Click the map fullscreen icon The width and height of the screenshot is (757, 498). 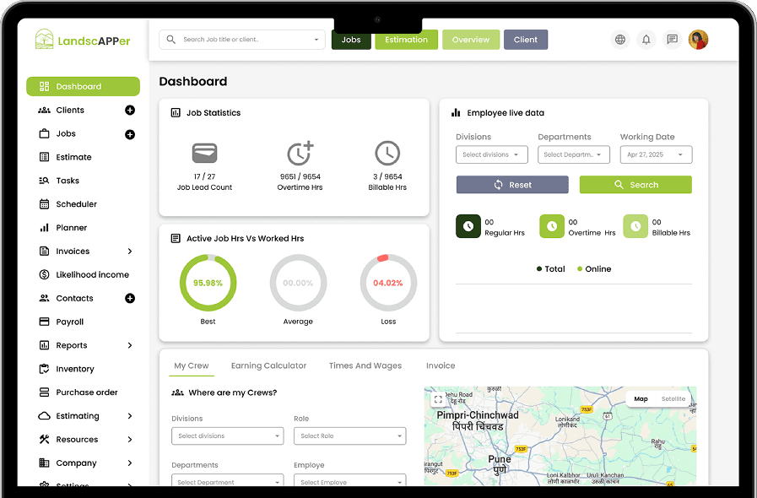[x=437, y=399]
